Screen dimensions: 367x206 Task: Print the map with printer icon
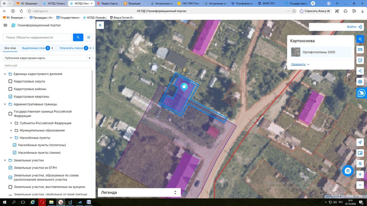[x=360, y=82]
